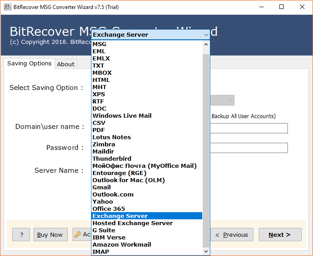Pick Outlook for Mac (OLM) format
Image resolution: width=313 pixels, height=256 pixels.
147,180
